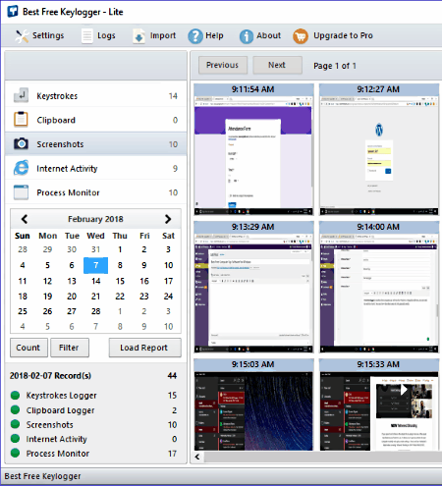Open the Clipboard icon entry
This screenshot has width=442, height=486.
(x=21, y=120)
